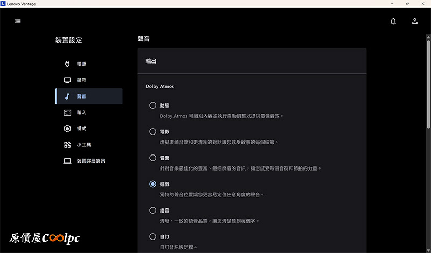Open the 電源 settings page
431x253 pixels.
(x=89, y=64)
